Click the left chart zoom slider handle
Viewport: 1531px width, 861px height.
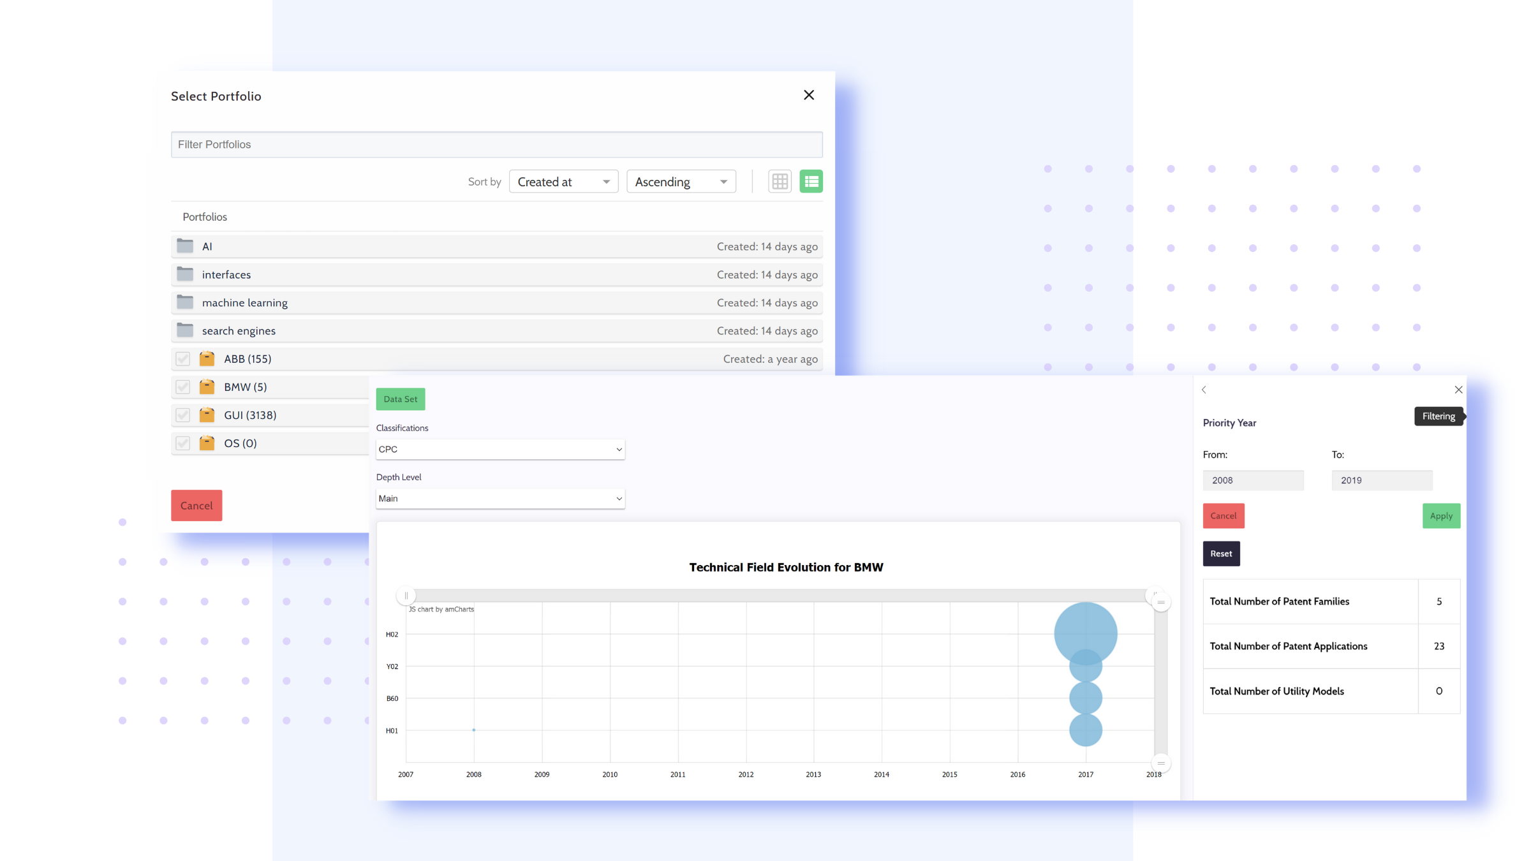pyautogui.click(x=406, y=595)
